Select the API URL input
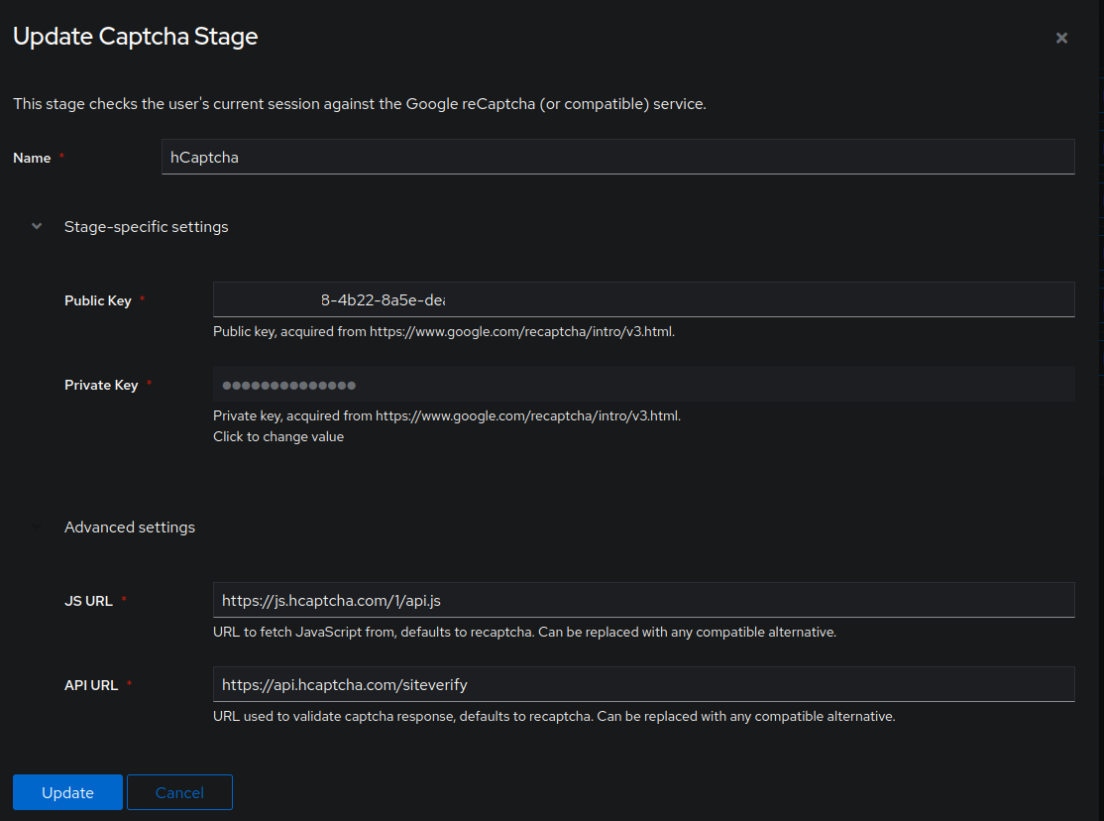1104x821 pixels. [643, 684]
